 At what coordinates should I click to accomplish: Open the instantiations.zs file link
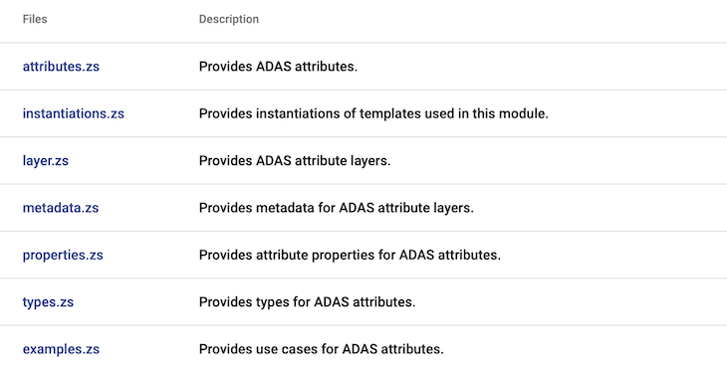pos(74,113)
